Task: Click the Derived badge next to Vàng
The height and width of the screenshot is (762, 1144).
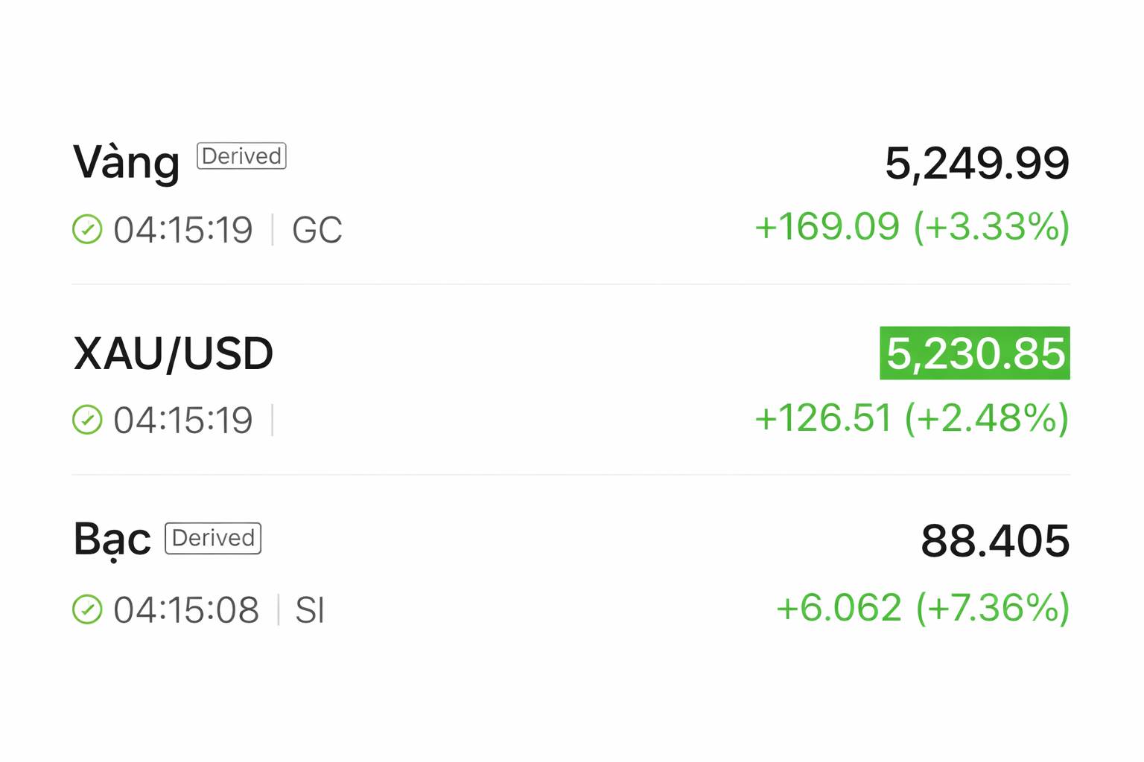Action: pos(241,156)
